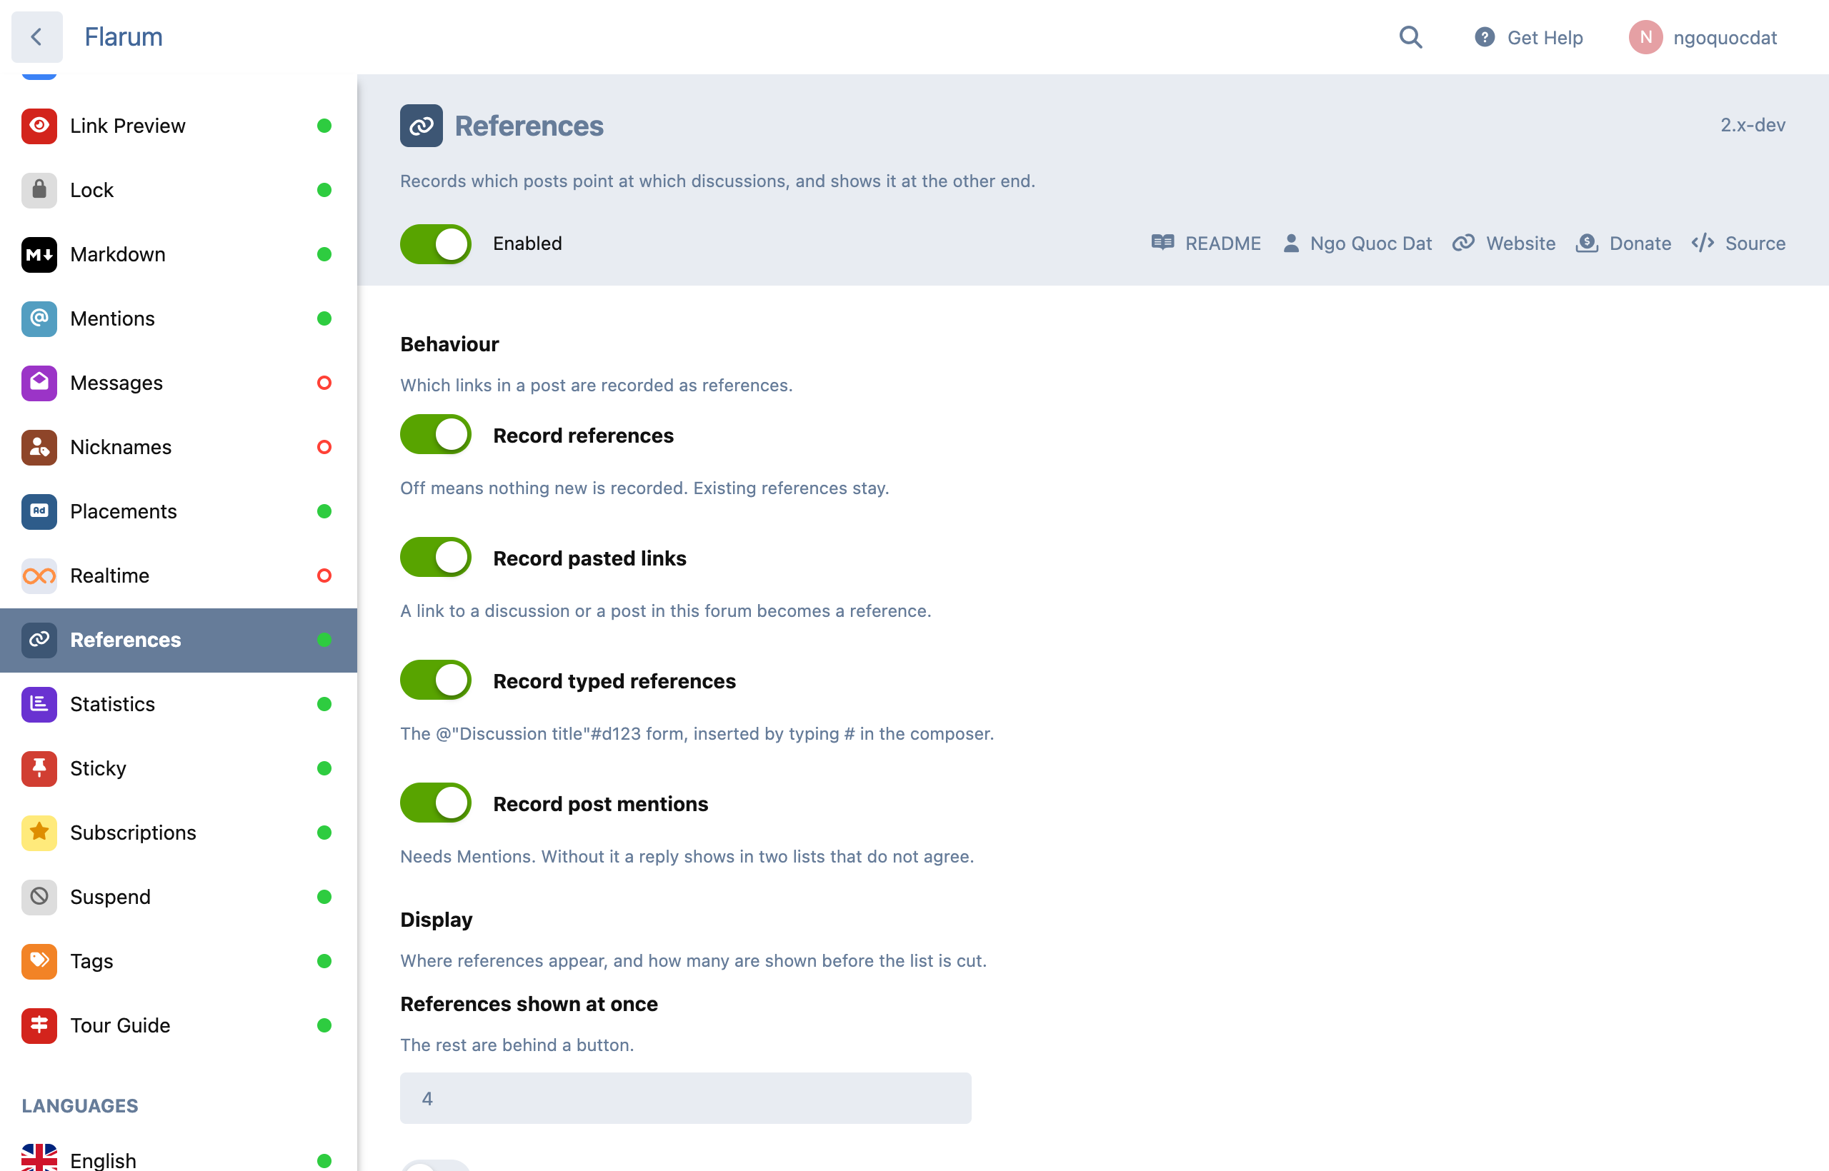1829x1171 pixels.
Task: Toggle the Enabled extension switch
Action: pos(436,243)
